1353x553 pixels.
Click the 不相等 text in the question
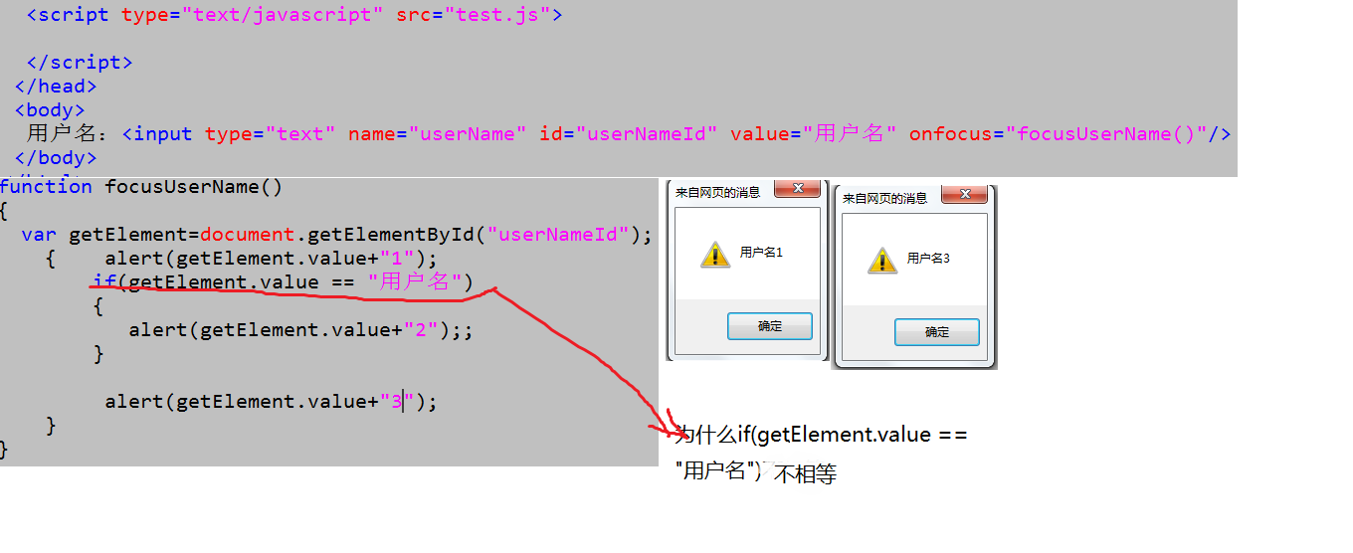coord(806,475)
